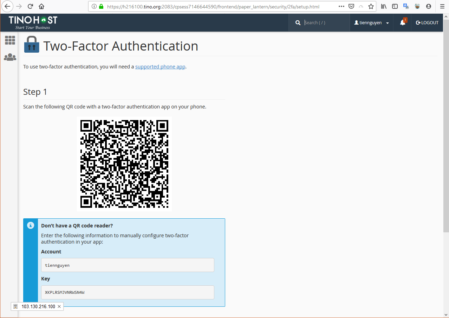
Task: Focus the cPanel search field
Action: coord(325,23)
